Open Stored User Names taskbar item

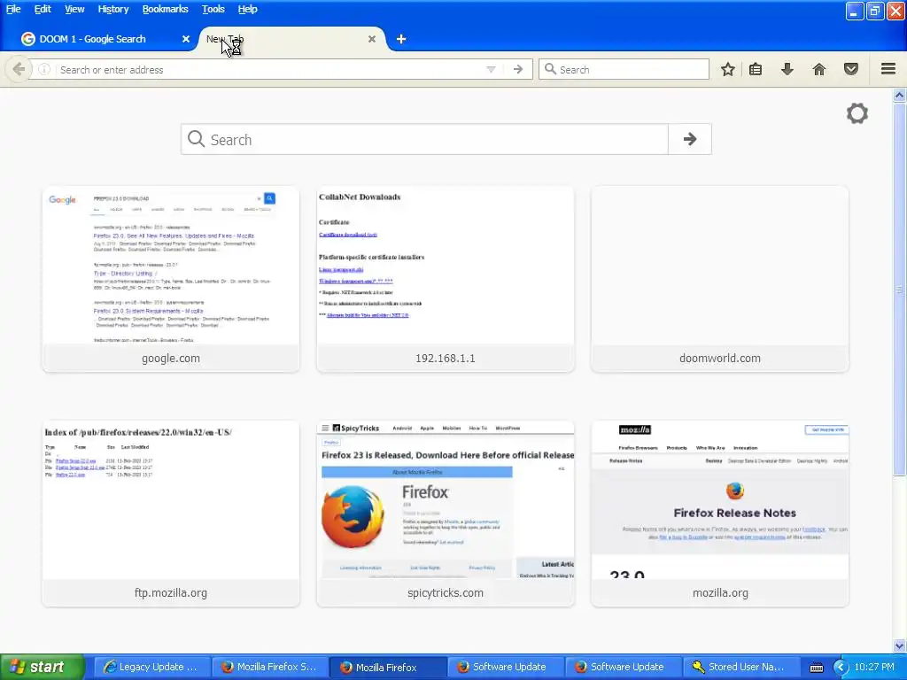coord(741,667)
